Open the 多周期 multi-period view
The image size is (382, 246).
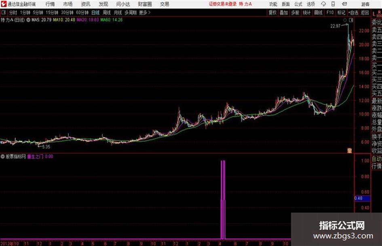tap(131, 13)
